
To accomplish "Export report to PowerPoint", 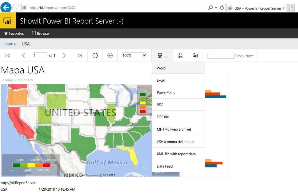I will pos(178,92).
